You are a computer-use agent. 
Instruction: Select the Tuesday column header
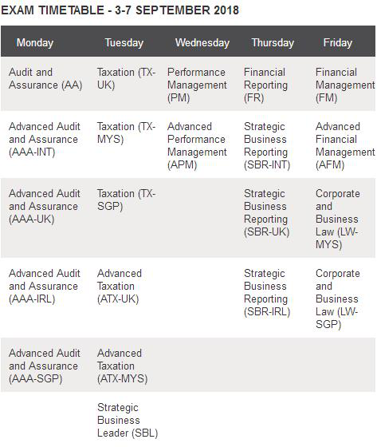pyautogui.click(x=124, y=43)
